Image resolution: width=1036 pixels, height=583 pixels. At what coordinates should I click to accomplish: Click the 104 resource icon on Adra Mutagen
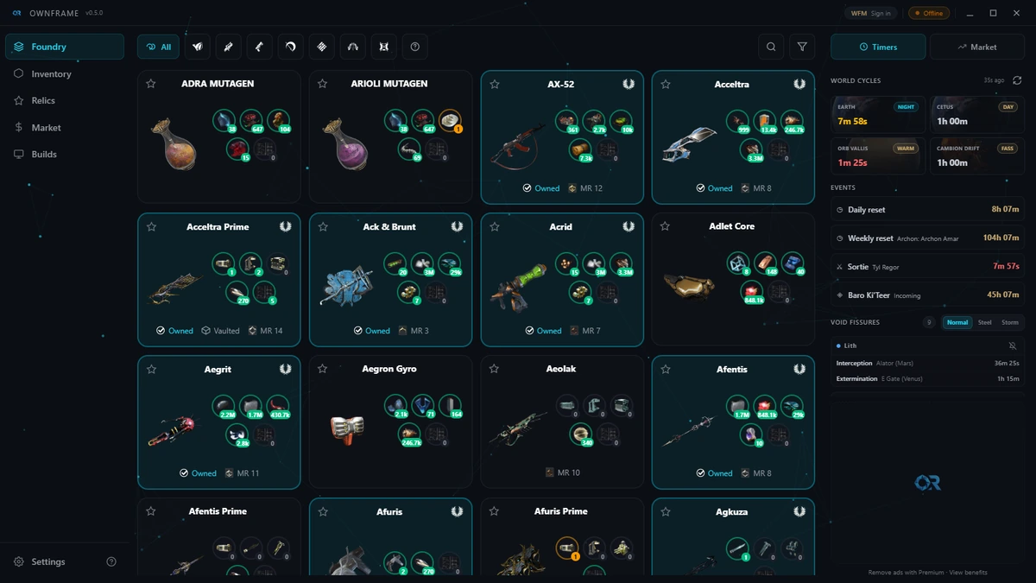pyautogui.click(x=278, y=121)
